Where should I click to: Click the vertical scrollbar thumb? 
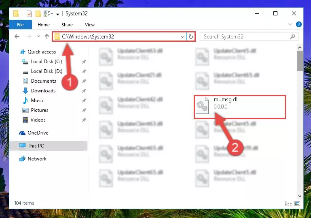(x=300, y=61)
